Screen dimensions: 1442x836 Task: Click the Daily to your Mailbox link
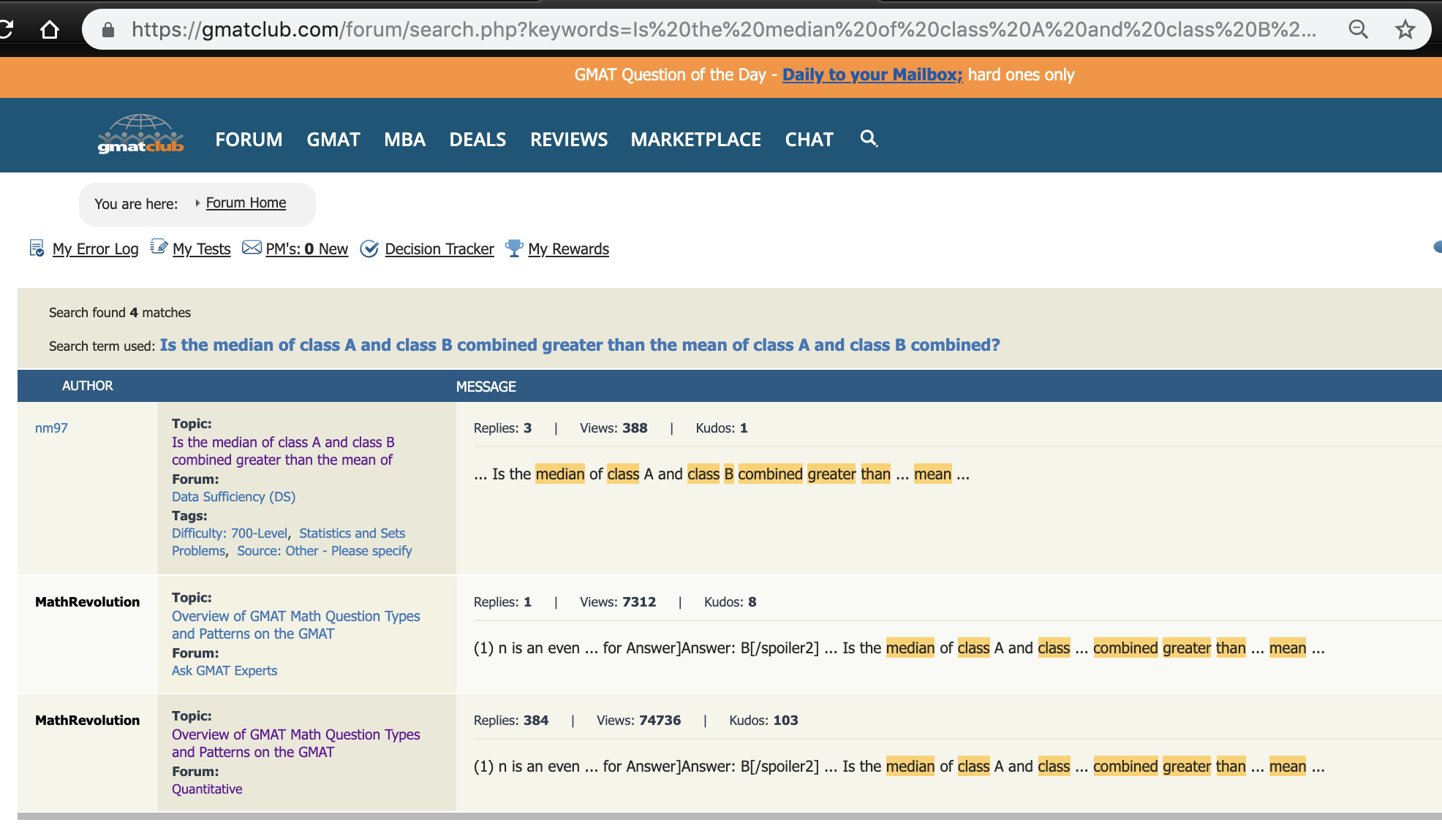click(x=872, y=75)
